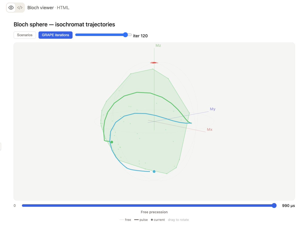Click the green current-position dot on the trajectory
The height and width of the screenshot is (230, 300).
[x=112, y=142]
